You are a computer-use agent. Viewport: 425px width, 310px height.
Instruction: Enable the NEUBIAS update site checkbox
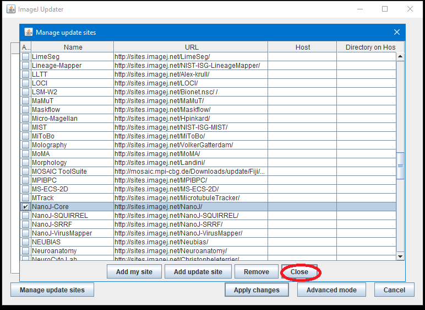25,242
